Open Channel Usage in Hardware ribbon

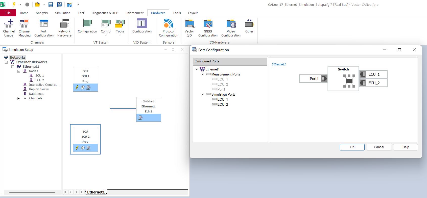9,28
